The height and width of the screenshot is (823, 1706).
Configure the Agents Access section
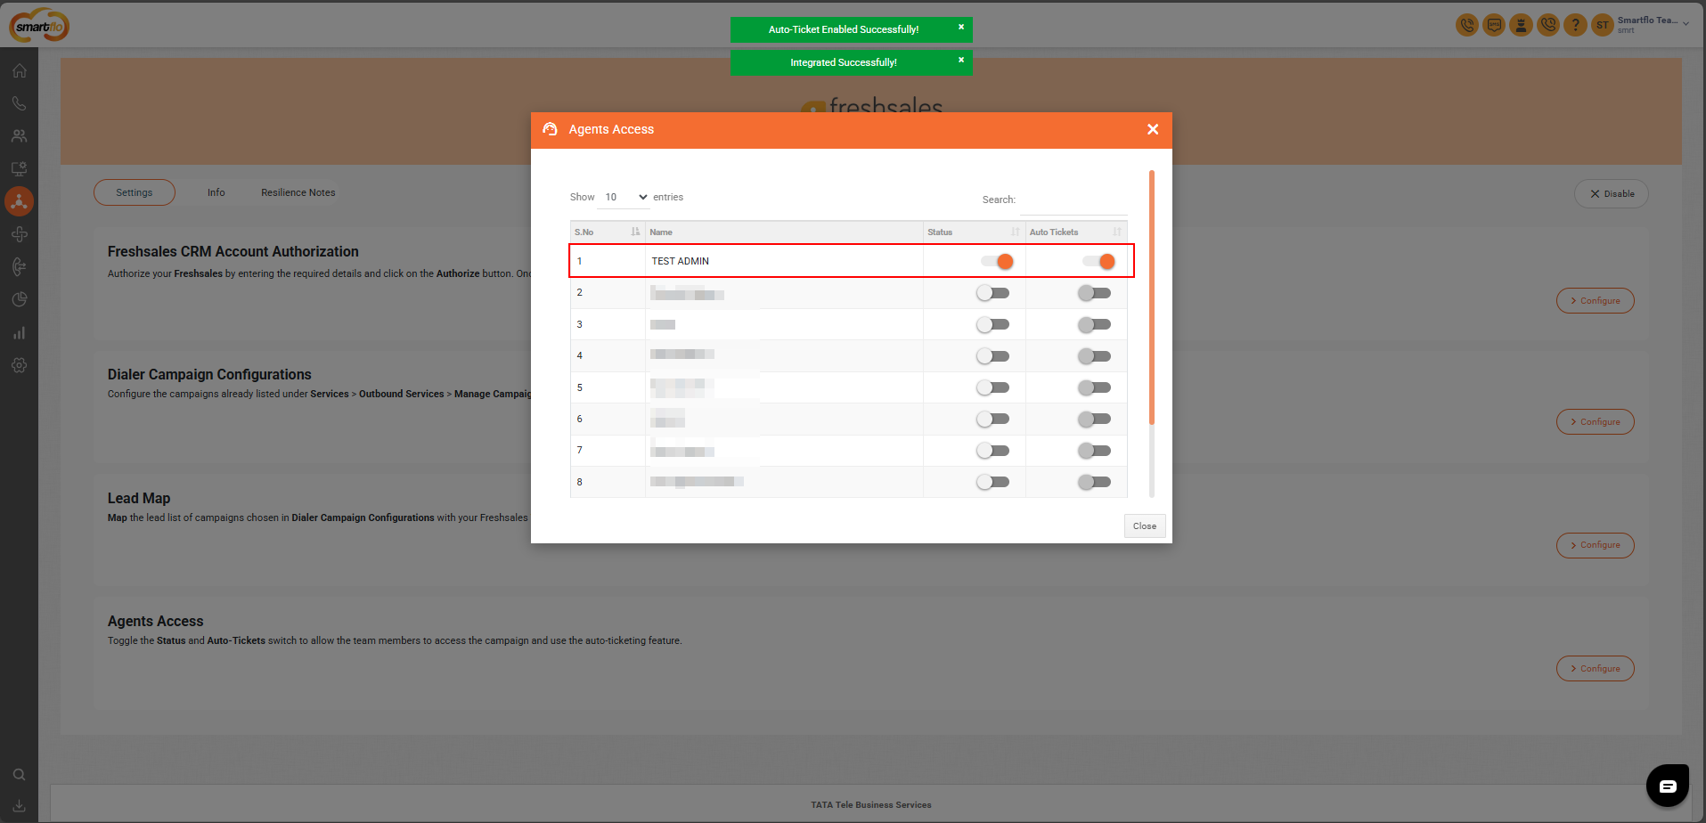click(x=1595, y=669)
